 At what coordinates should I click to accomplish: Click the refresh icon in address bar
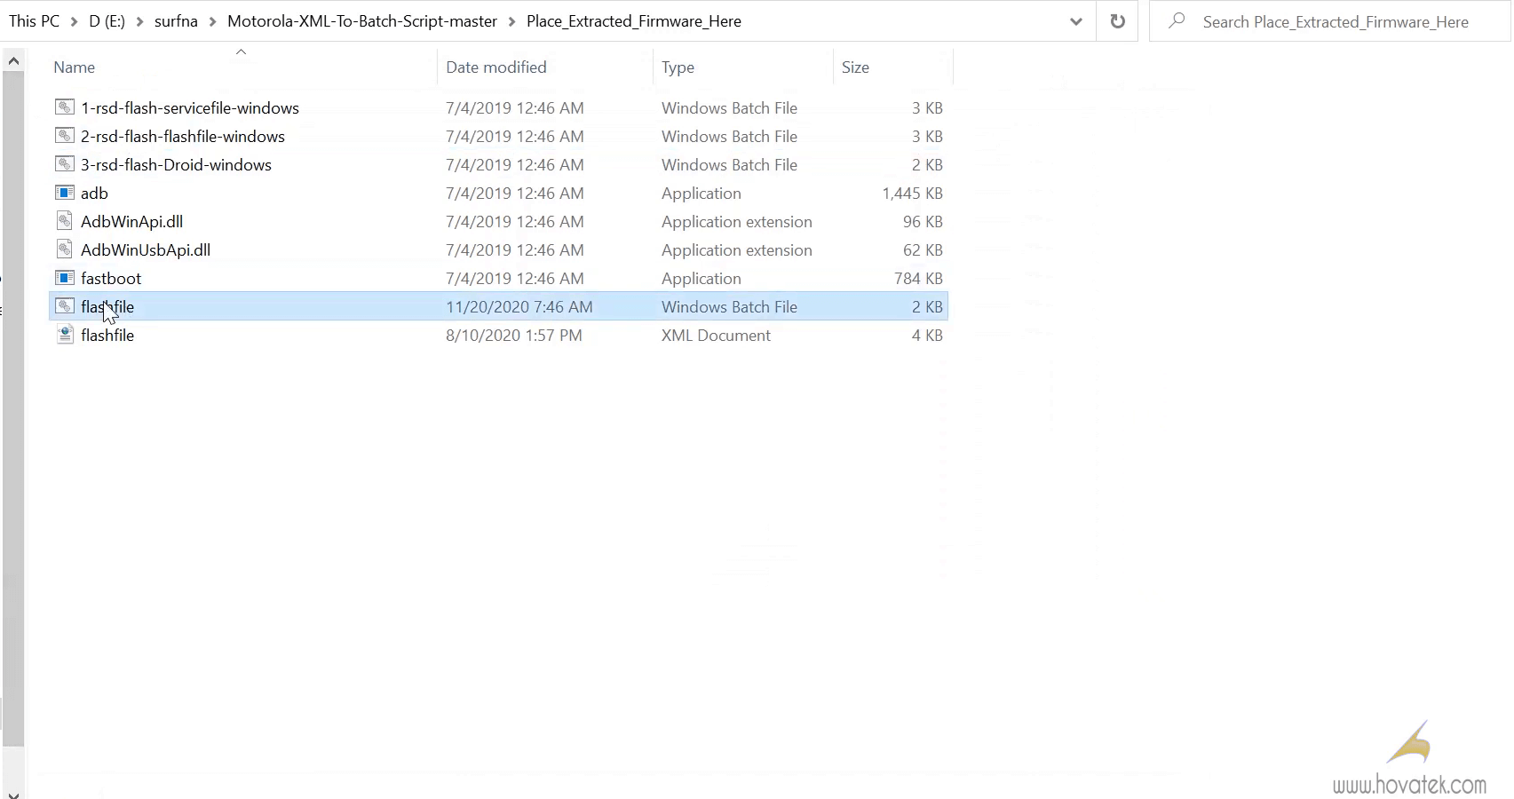(1116, 20)
